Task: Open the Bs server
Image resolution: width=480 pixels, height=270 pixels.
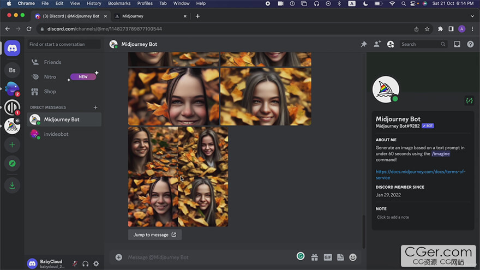Action: tap(12, 70)
